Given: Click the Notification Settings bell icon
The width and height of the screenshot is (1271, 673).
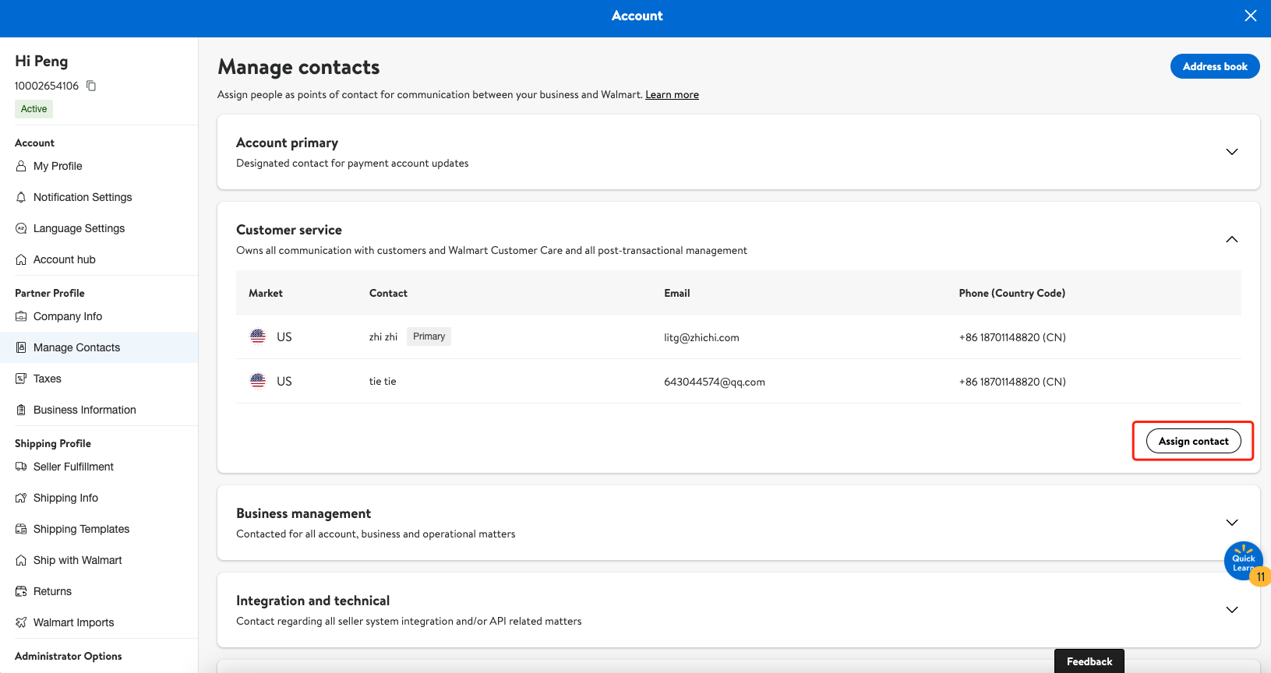Looking at the screenshot, I should point(21,197).
